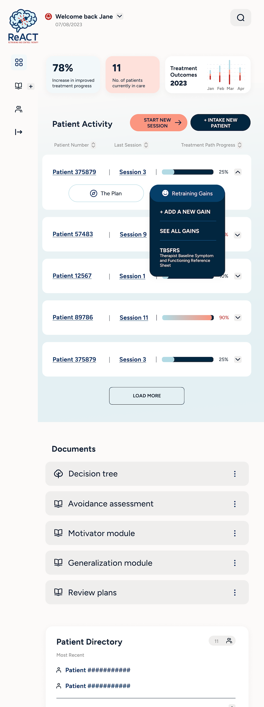Screen dimensions: 264x707
Task: Collapse the expanded Patient 375879 row
Action: coord(238,172)
